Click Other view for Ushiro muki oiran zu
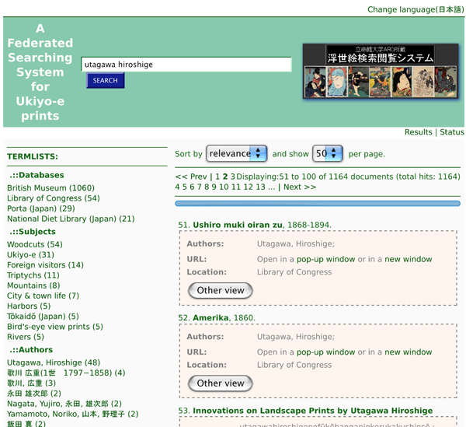 221,291
